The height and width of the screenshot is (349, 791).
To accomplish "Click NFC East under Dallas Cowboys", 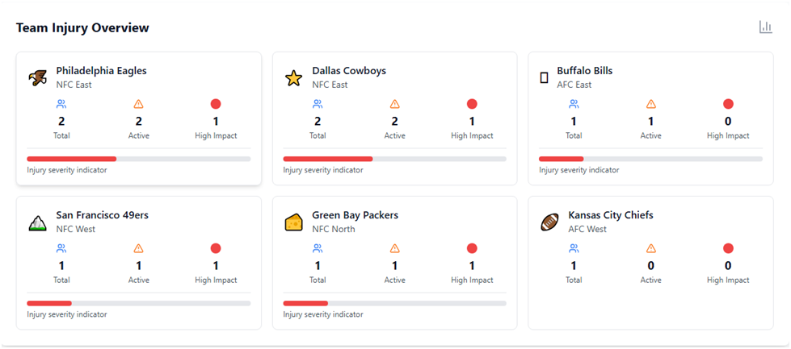I will [x=330, y=85].
